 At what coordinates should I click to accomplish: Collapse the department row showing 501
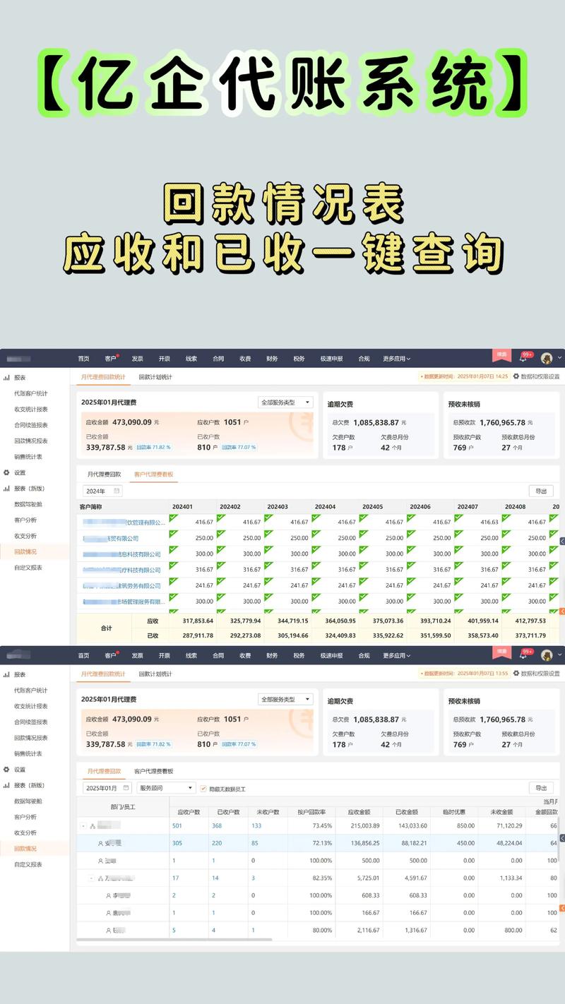tap(83, 825)
